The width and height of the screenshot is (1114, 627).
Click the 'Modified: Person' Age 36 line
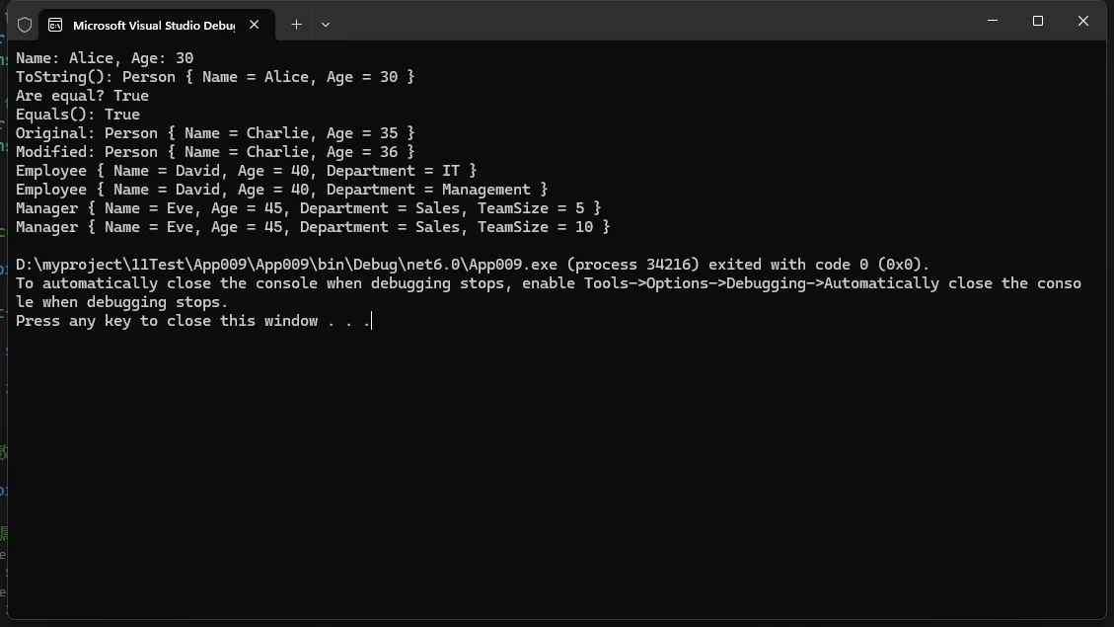[x=215, y=152]
